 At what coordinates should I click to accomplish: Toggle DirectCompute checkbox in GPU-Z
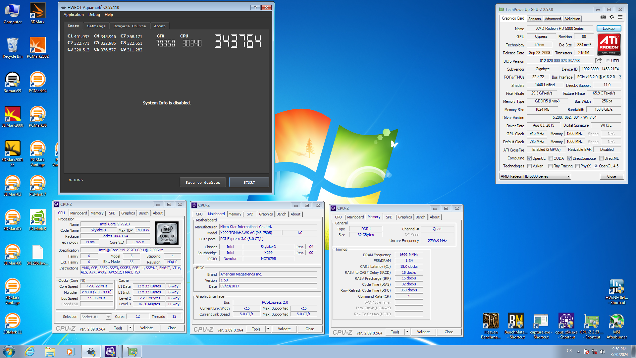click(569, 158)
